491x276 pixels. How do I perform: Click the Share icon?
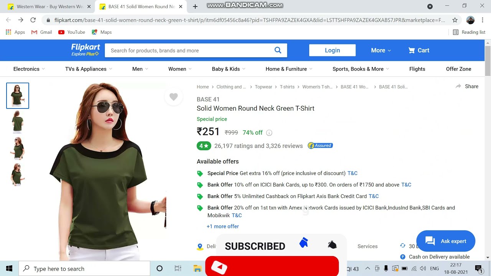pyautogui.click(x=458, y=86)
